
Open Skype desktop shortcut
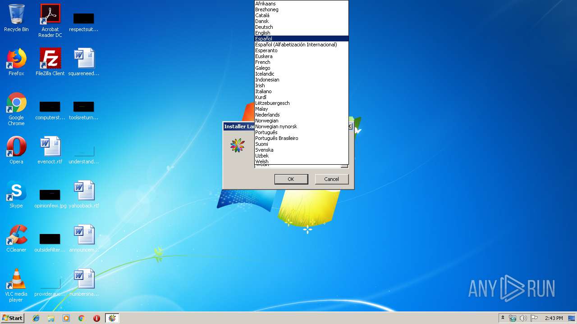point(16,194)
